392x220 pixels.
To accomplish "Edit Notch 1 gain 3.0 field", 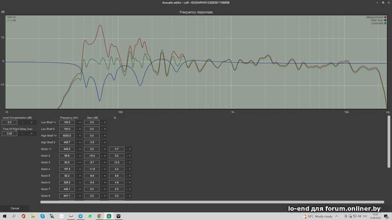I will click(x=92, y=149).
